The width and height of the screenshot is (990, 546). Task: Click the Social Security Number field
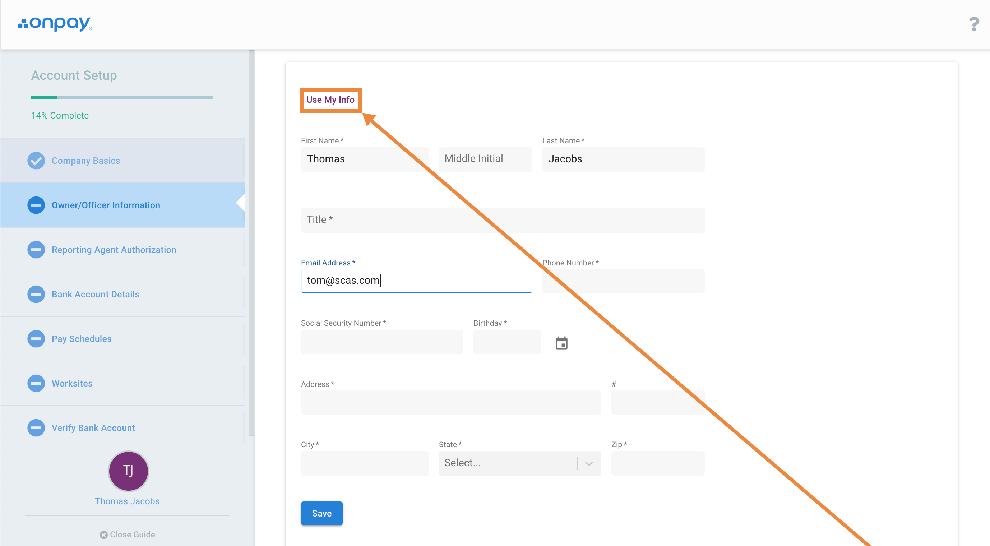[382, 342]
